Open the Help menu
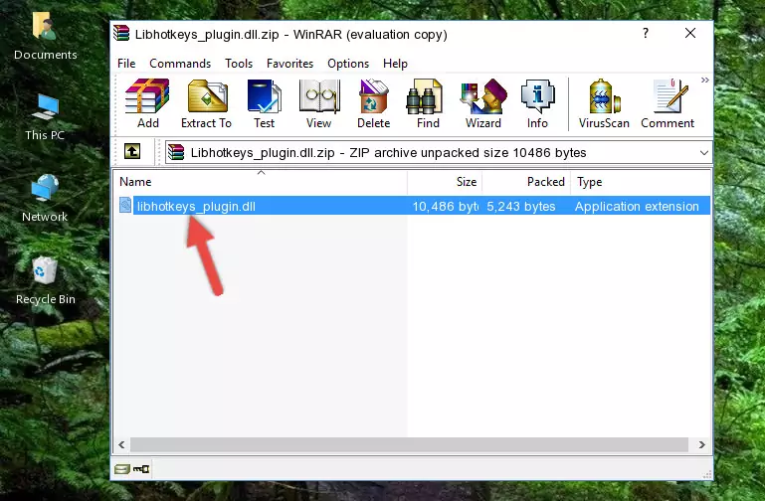The height and width of the screenshot is (501, 765). 395,64
